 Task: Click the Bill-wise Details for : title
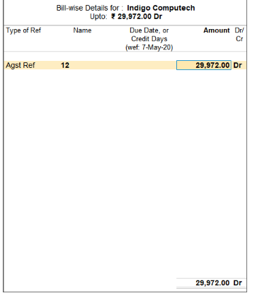point(90,8)
